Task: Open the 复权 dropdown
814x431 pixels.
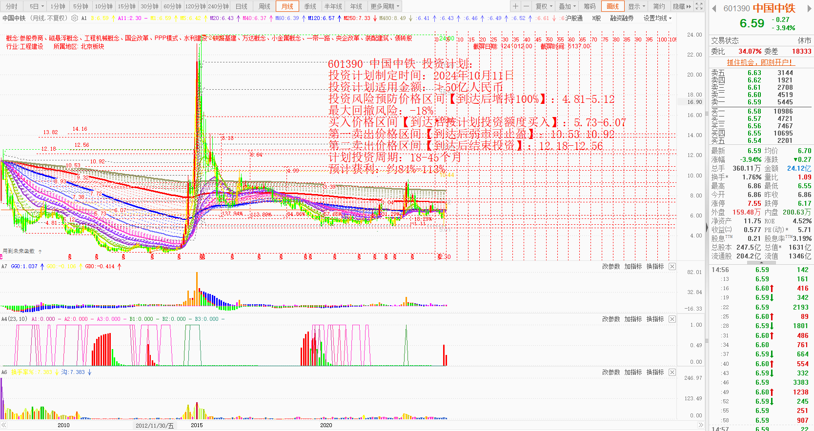Action: click(544, 6)
